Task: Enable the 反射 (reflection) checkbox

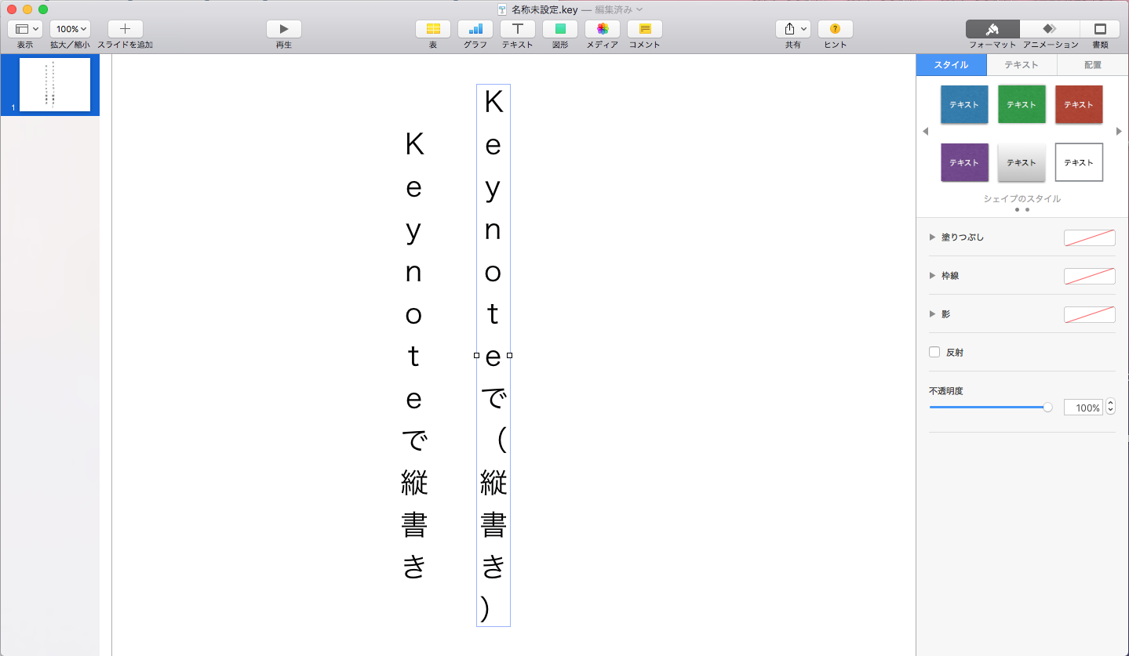Action: coord(934,352)
